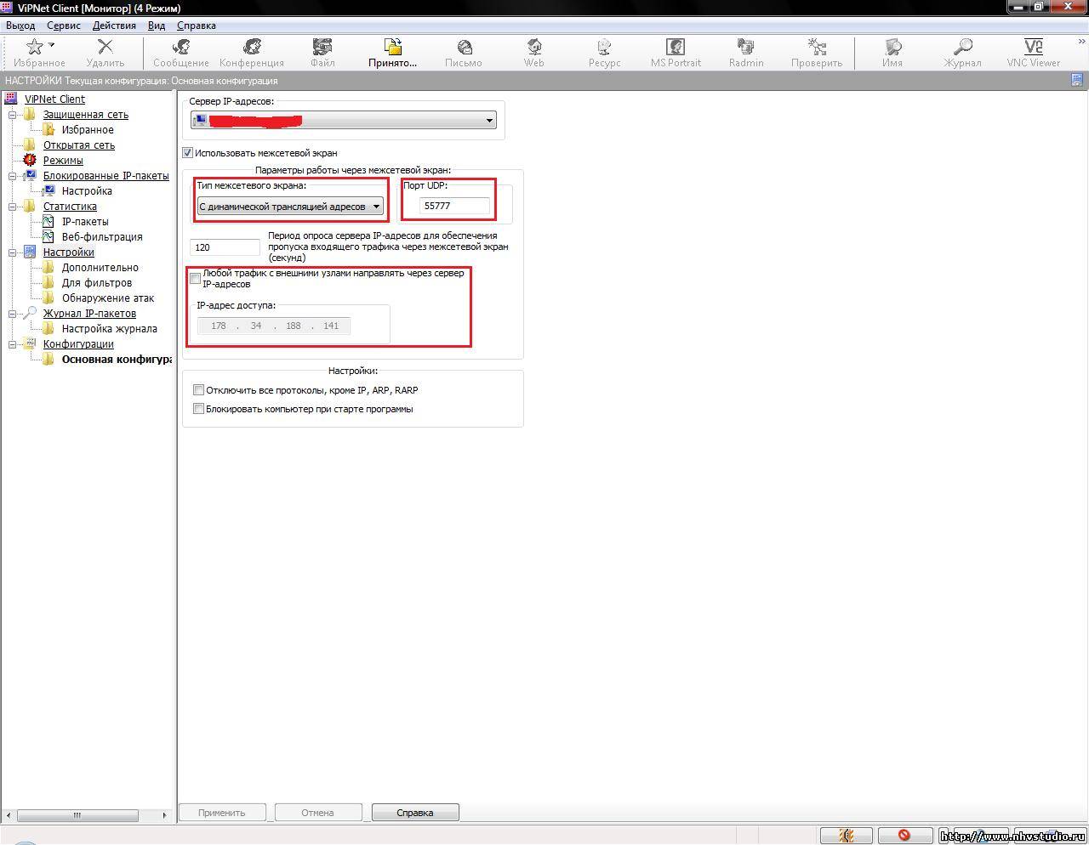The height and width of the screenshot is (845, 1089).
Task: Collapse the Конфигурации tree node
Action: pos(13,343)
